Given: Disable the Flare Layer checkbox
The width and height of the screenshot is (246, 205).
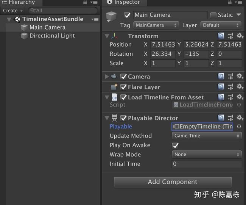Looking at the screenshot, I should tap(123, 87).
